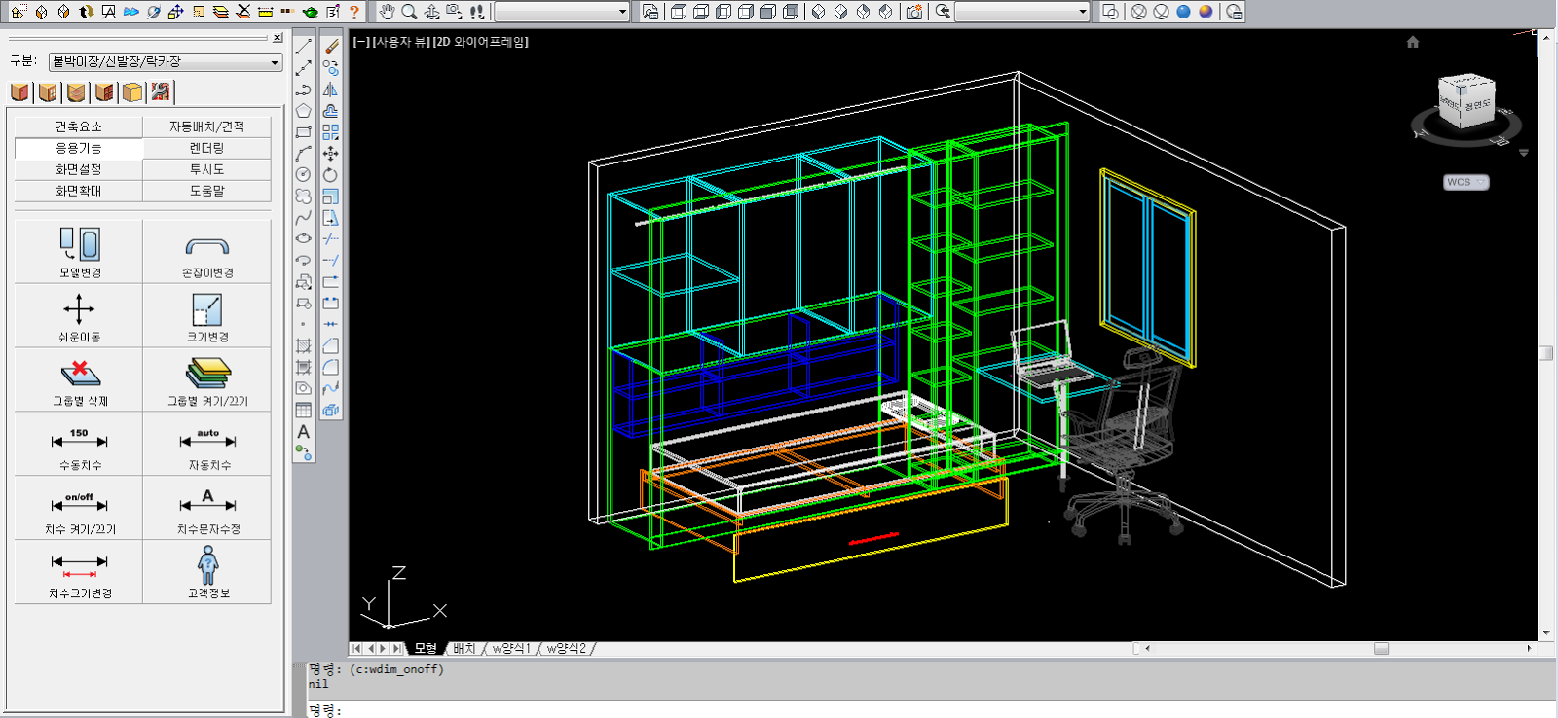
Task: Apply the Conceptual orange sphere visual style
Action: click(1206, 12)
